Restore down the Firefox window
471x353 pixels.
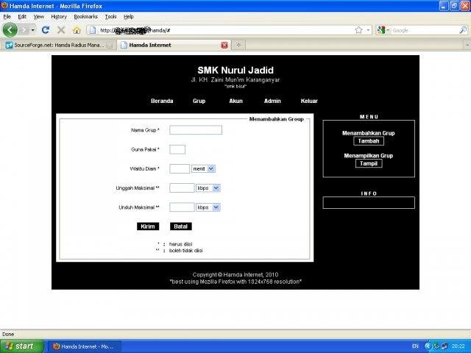455,6
